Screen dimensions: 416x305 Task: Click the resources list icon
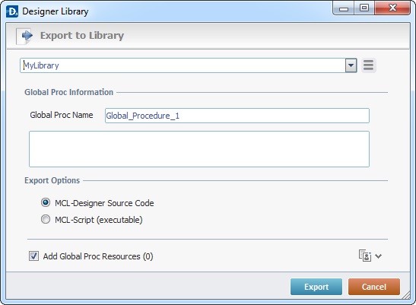pos(365,256)
